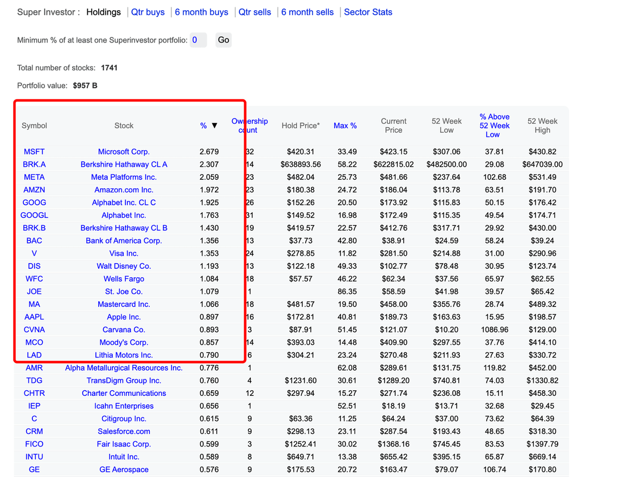The image size is (624, 477).
Task: Select Microsoft's 2.679 percent value
Action: coord(209,151)
